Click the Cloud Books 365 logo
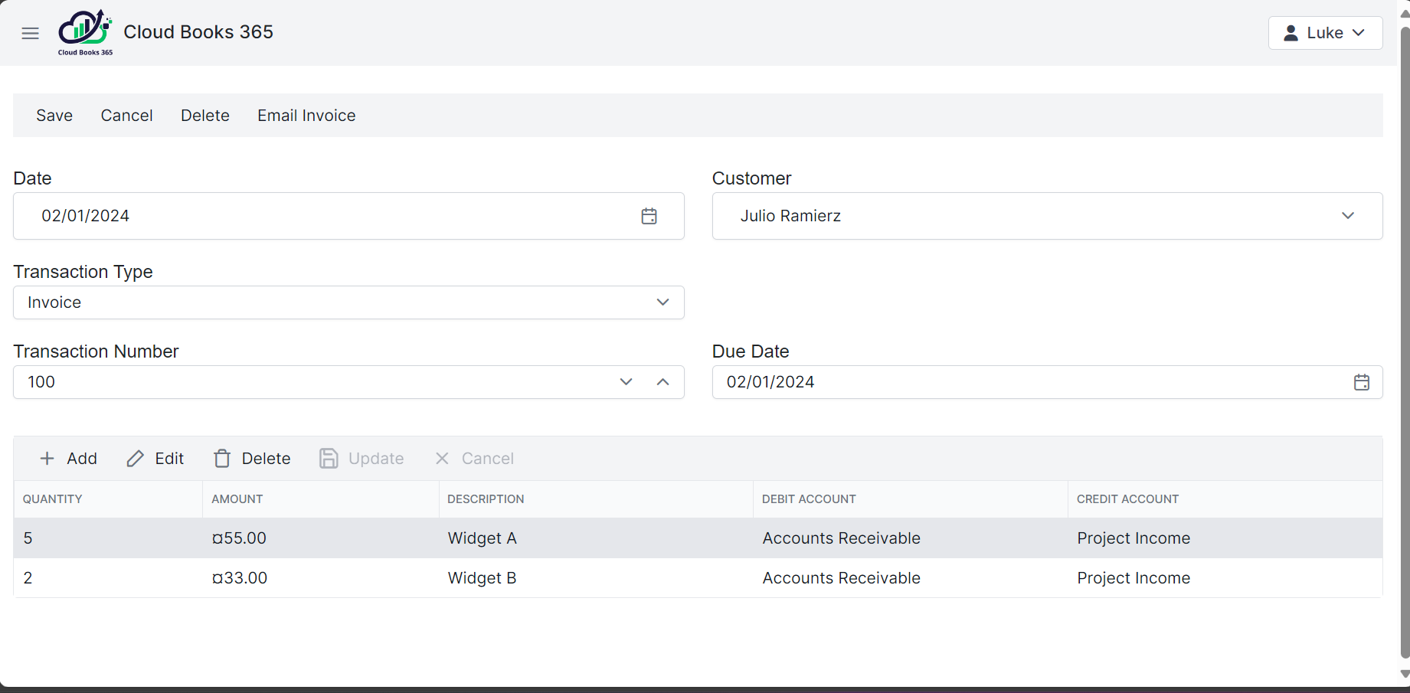 85,32
